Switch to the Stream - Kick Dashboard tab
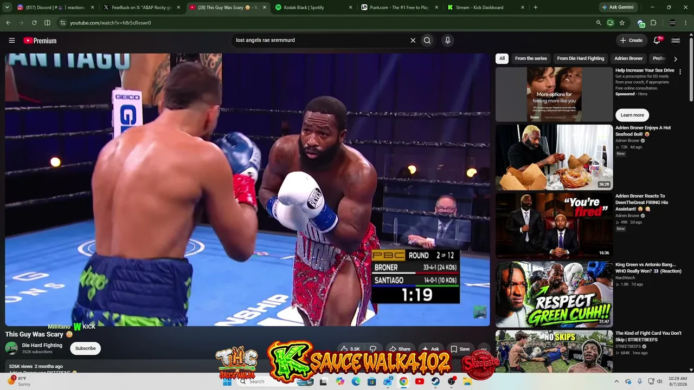Viewport: 694px width, 390px height. (x=486, y=8)
